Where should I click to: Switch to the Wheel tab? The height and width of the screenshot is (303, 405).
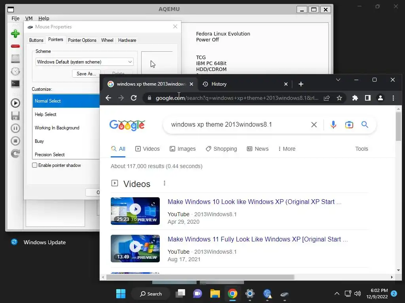coord(107,40)
